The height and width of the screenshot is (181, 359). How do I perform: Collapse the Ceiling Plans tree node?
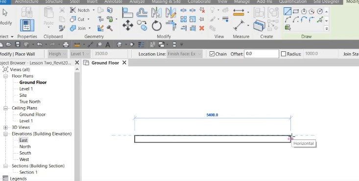point(6,108)
